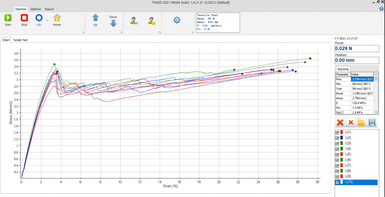Start the tensile test
Viewport: 385px width, 197px height.
click(8, 20)
